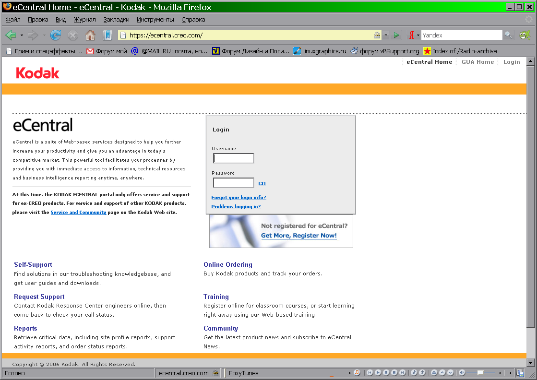The width and height of the screenshot is (537, 380).
Task: Click the grey Forward arrow button
Action: (x=33, y=35)
